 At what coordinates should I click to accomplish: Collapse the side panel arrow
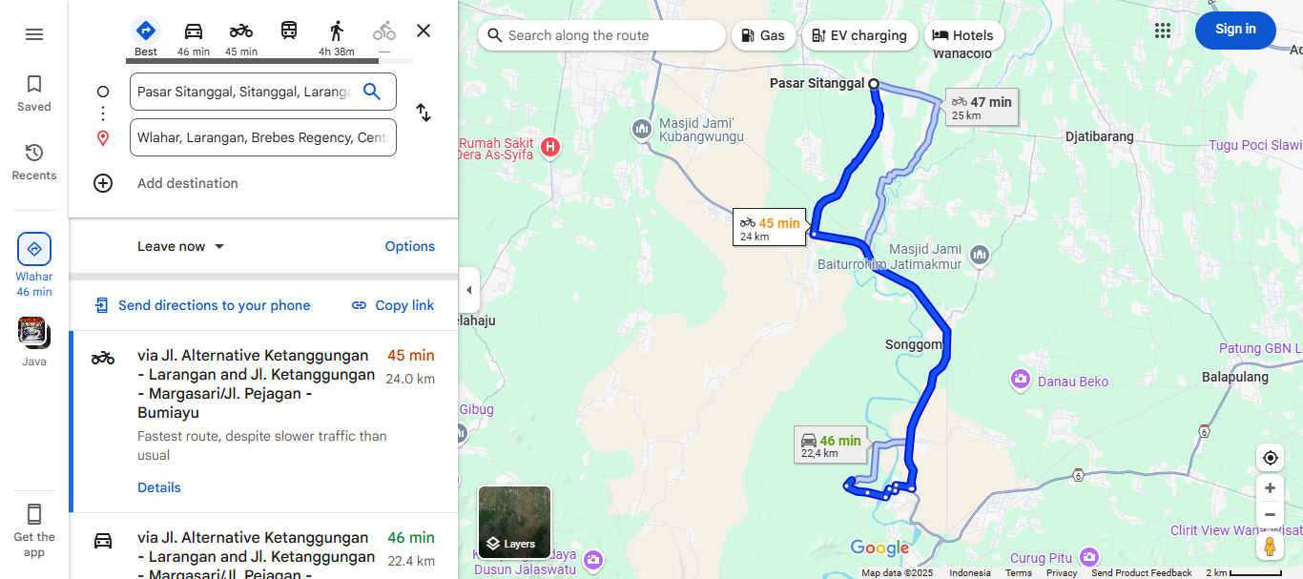(x=468, y=290)
